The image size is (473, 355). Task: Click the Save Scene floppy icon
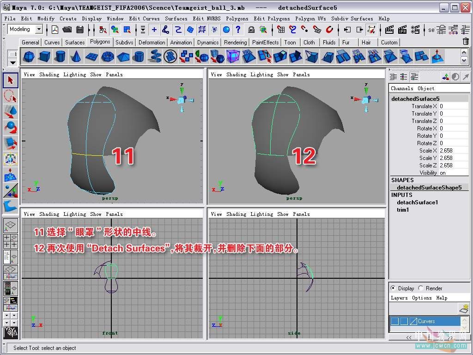coord(79,30)
